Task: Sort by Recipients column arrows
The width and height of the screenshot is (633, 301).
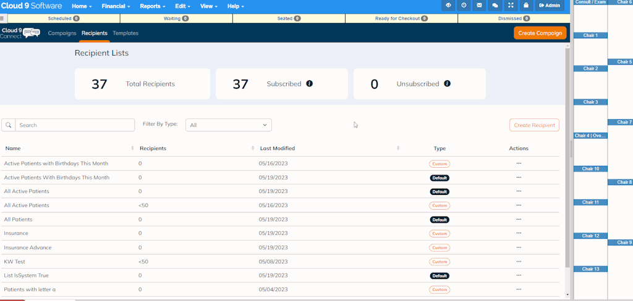Action: point(253,148)
